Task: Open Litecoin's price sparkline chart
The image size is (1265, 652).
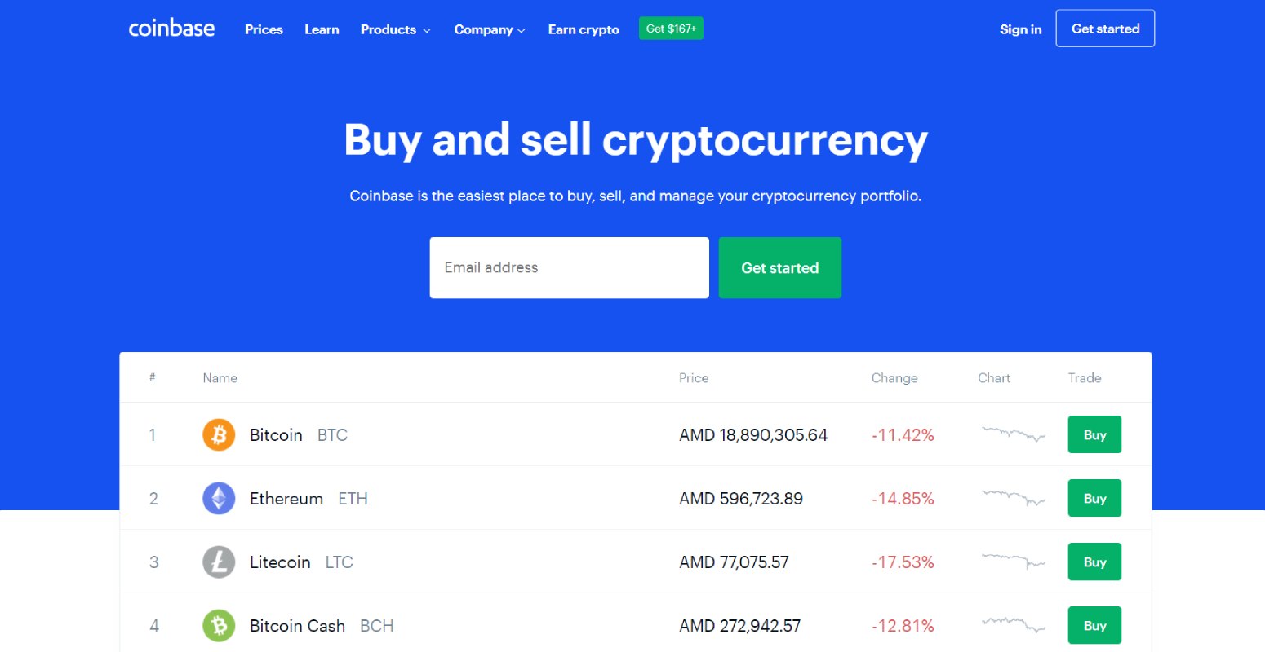Action: point(1012,562)
